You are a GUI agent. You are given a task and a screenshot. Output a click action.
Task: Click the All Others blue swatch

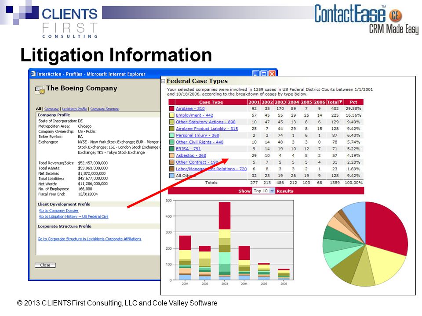coord(171,176)
